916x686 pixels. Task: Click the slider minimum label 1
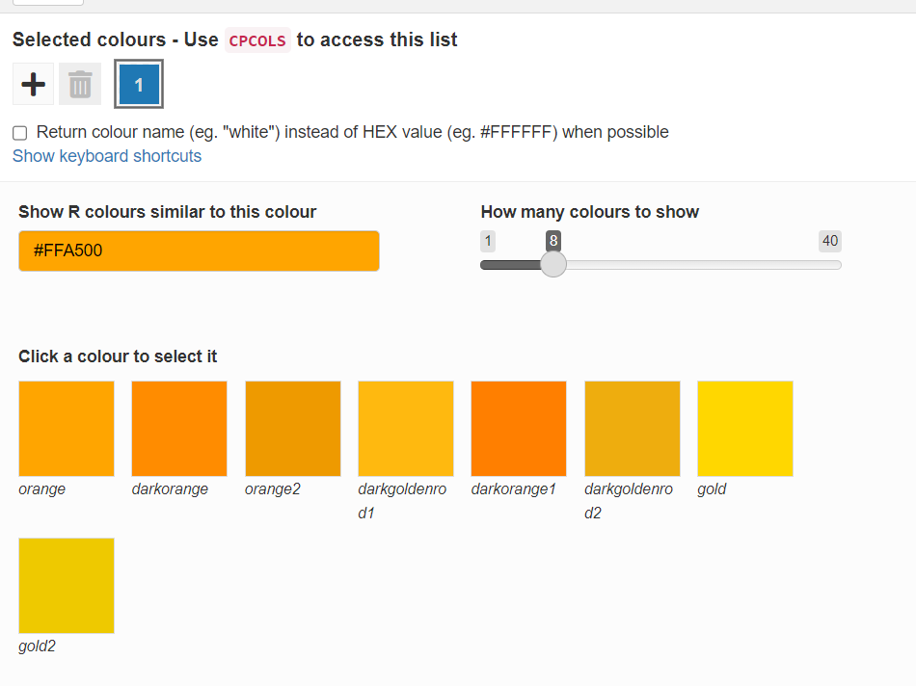488,241
